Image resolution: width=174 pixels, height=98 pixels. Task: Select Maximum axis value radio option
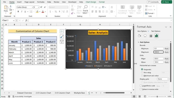pyautogui.click(x=142, y=75)
